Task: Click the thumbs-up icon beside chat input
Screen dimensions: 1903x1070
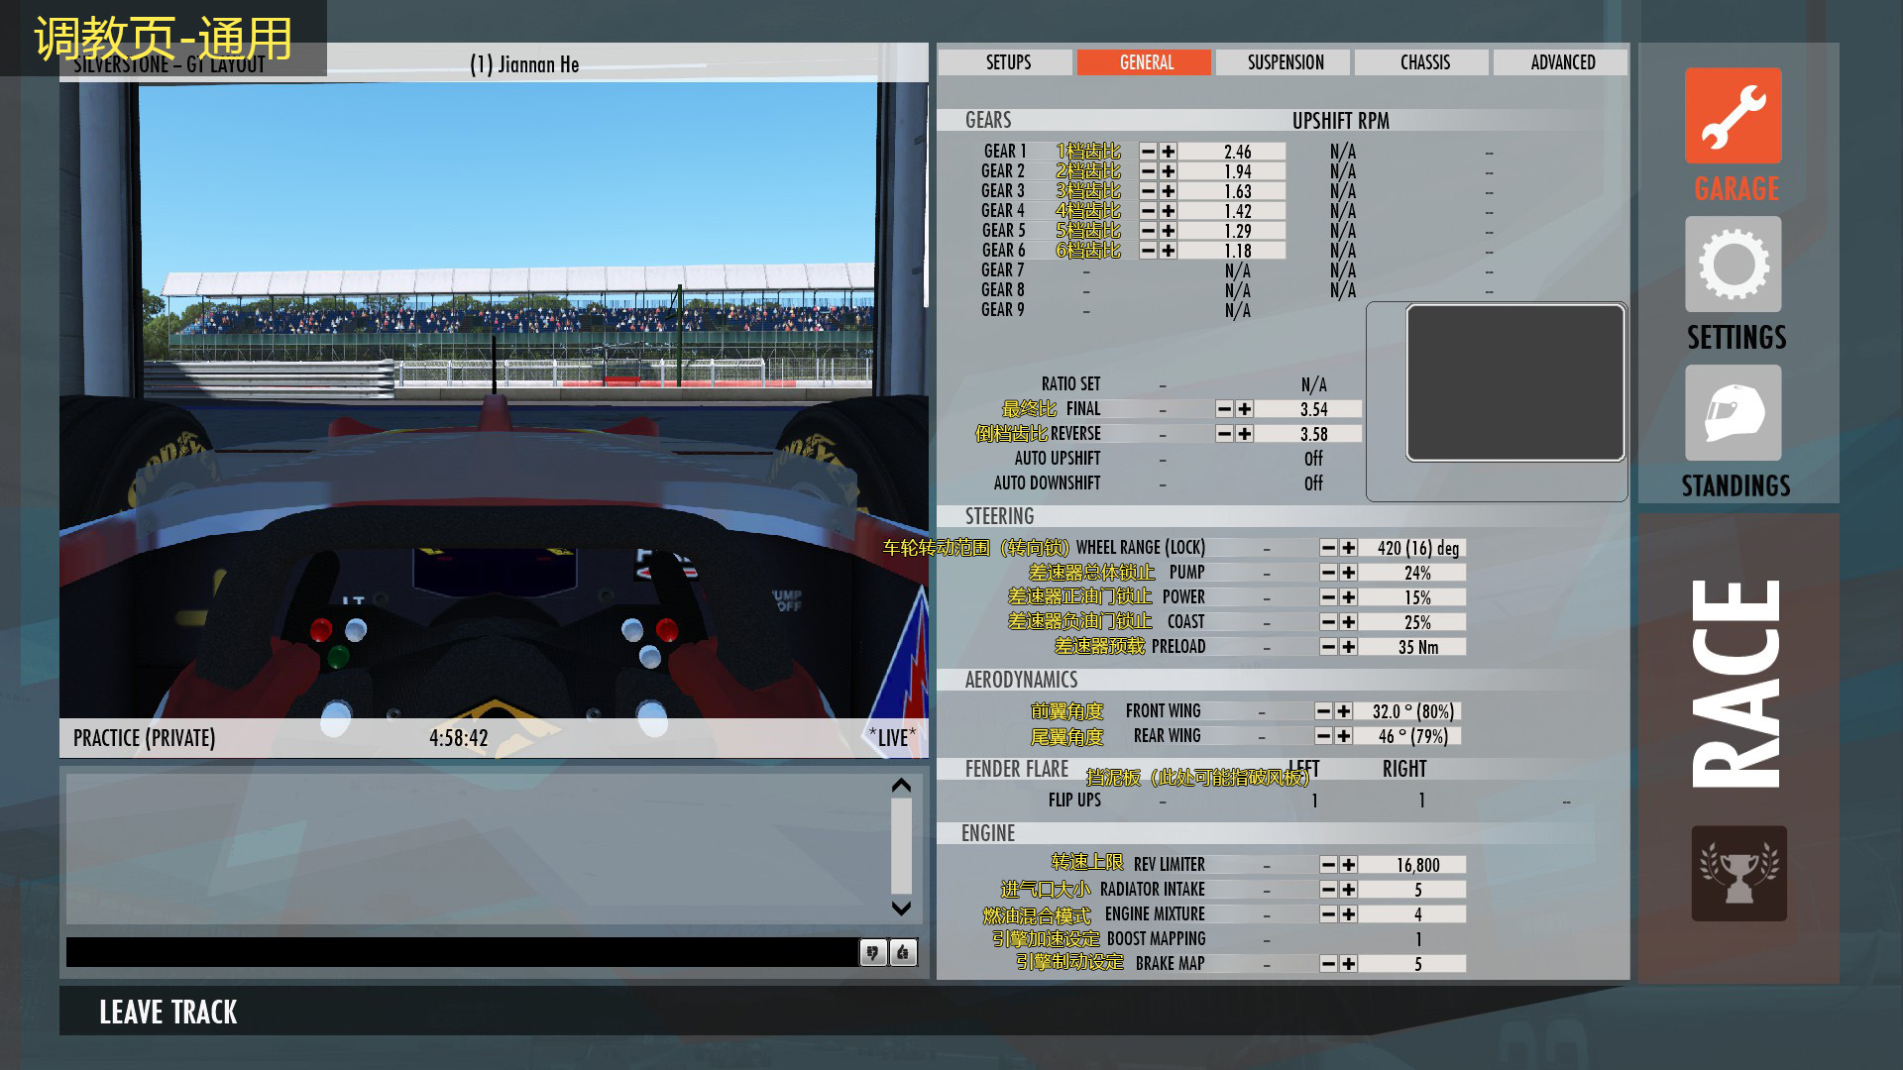Action: click(x=903, y=953)
